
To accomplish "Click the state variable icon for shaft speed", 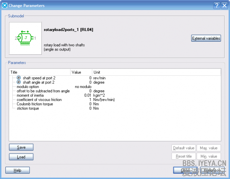I will [19, 78].
